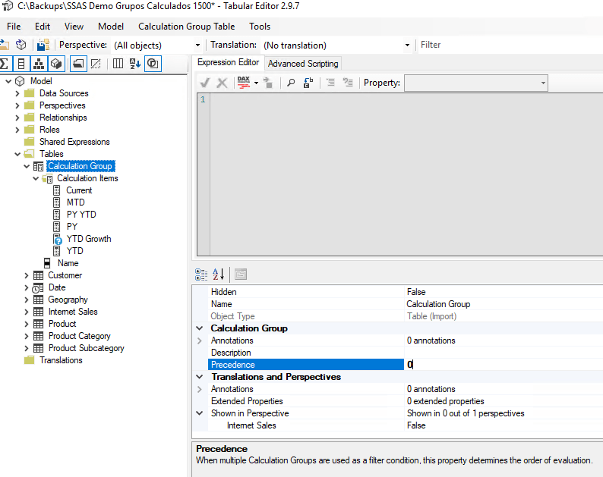Open DAX Formatter options dropdown arrow
The image size is (603, 477).
[256, 83]
